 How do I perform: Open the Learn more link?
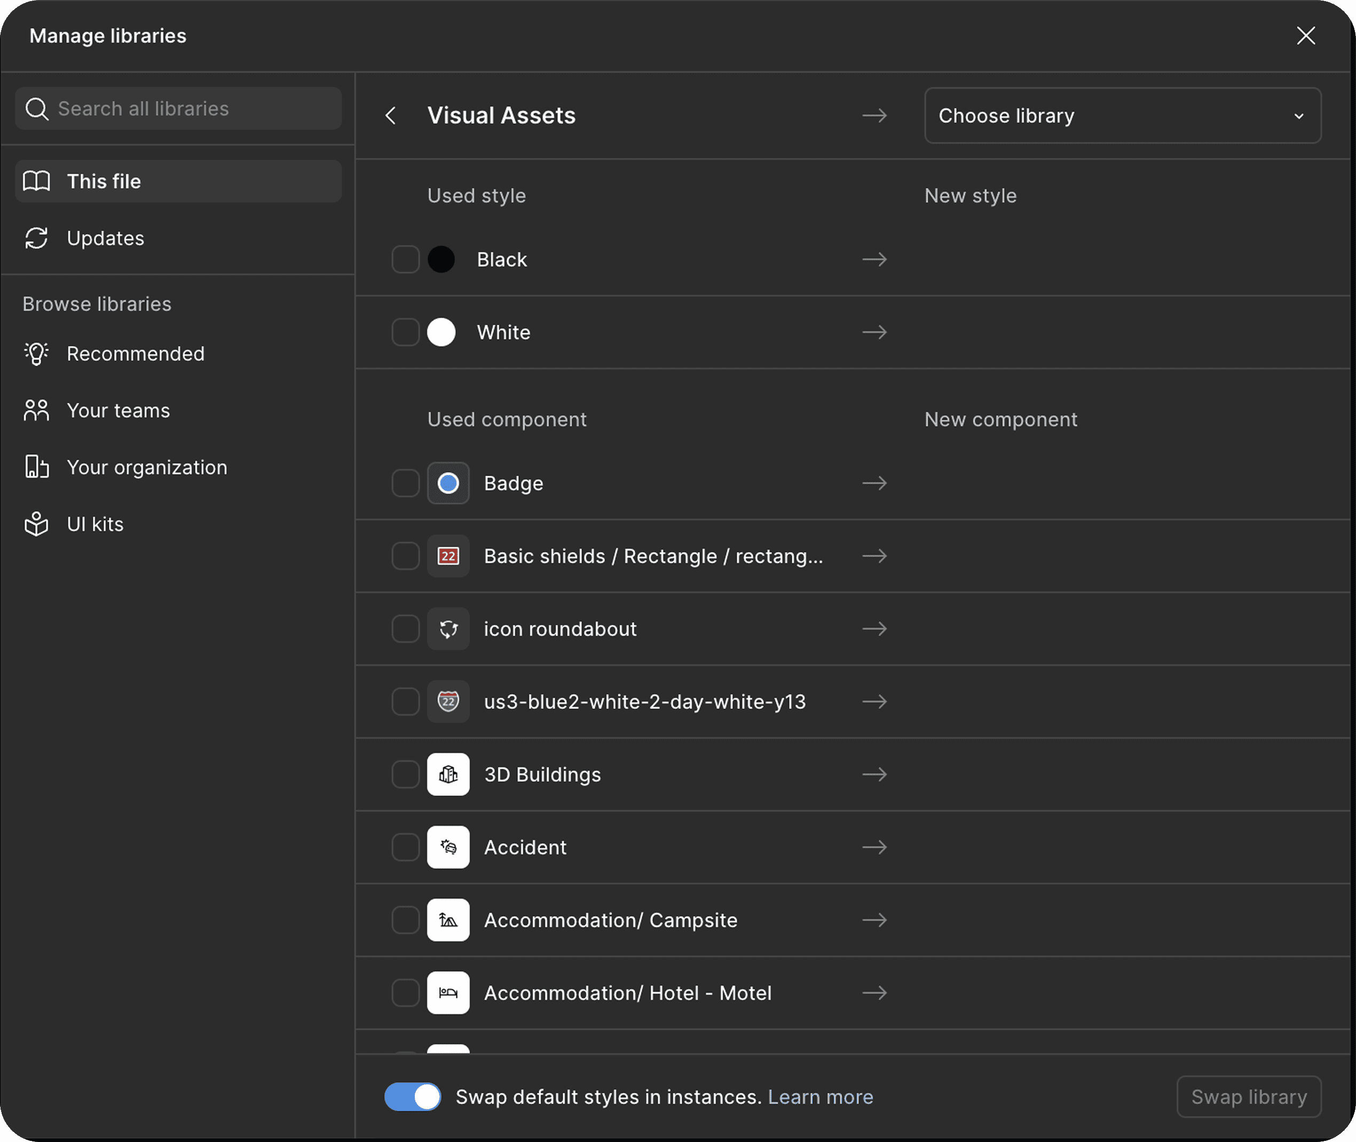[x=820, y=1097]
